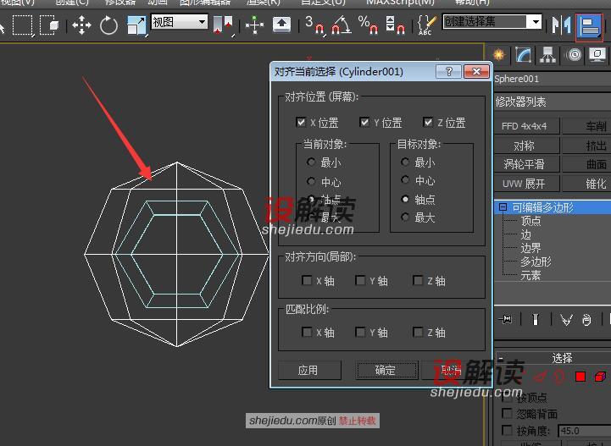Screen dimensions: 611x446
Task: Uncheck X 位置 checkbox
Action: [301, 122]
